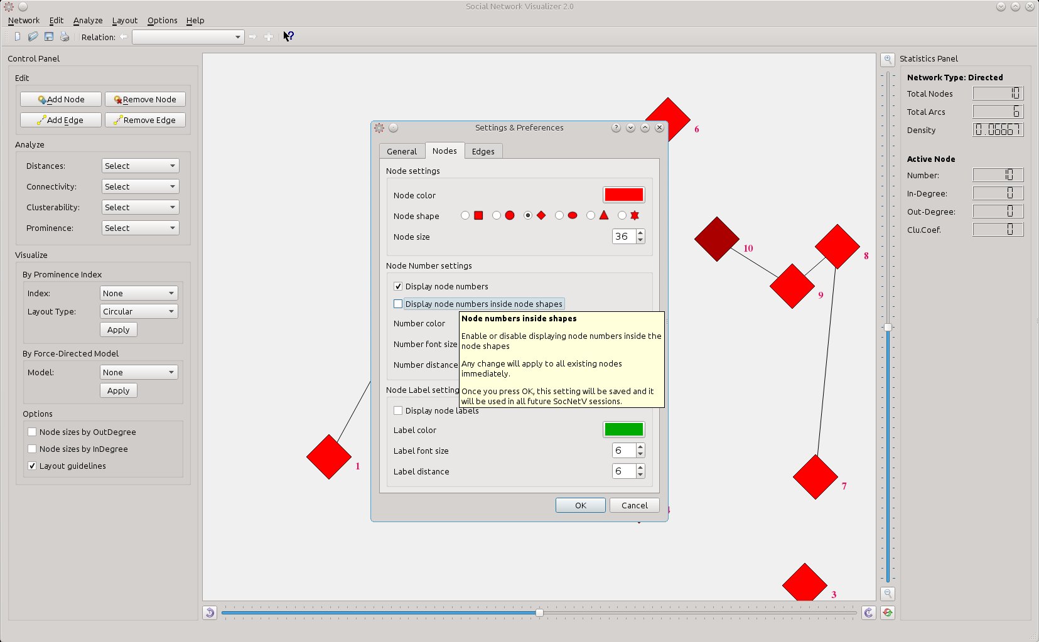Click the next relation arrow icon
The width and height of the screenshot is (1039, 642).
coord(252,36)
